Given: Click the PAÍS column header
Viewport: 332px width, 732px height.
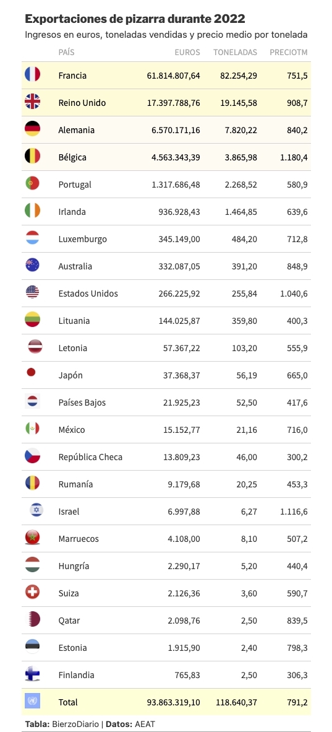Looking at the screenshot, I should click(66, 52).
